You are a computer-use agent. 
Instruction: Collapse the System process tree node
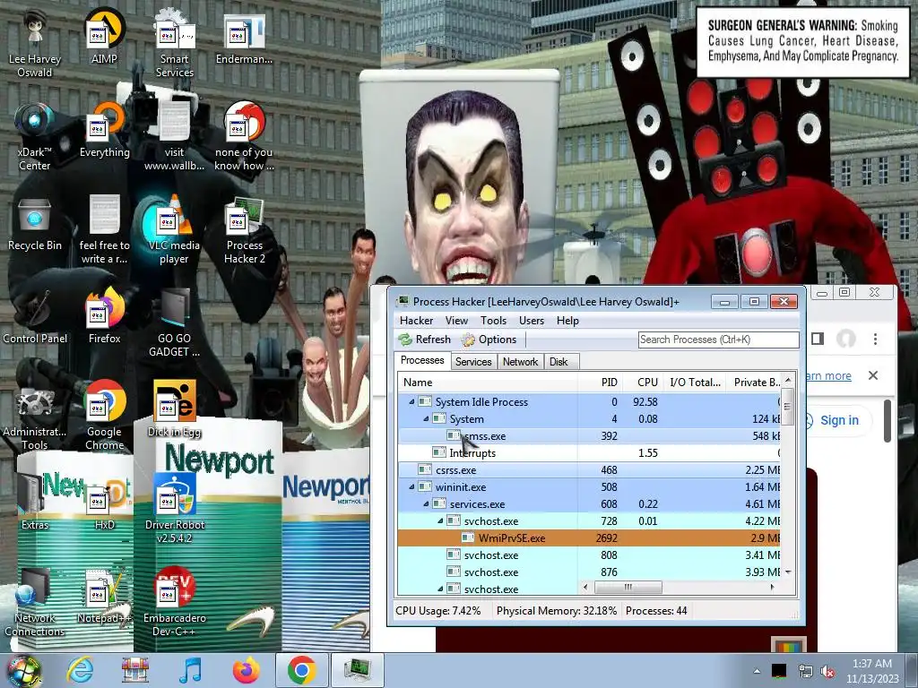(x=426, y=419)
